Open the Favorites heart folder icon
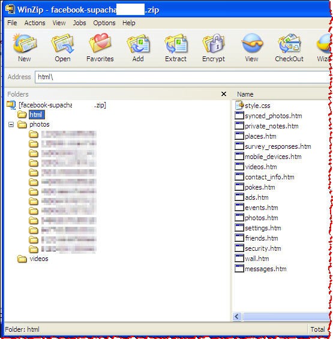Image resolution: width=333 pixels, height=339 pixels. click(100, 43)
